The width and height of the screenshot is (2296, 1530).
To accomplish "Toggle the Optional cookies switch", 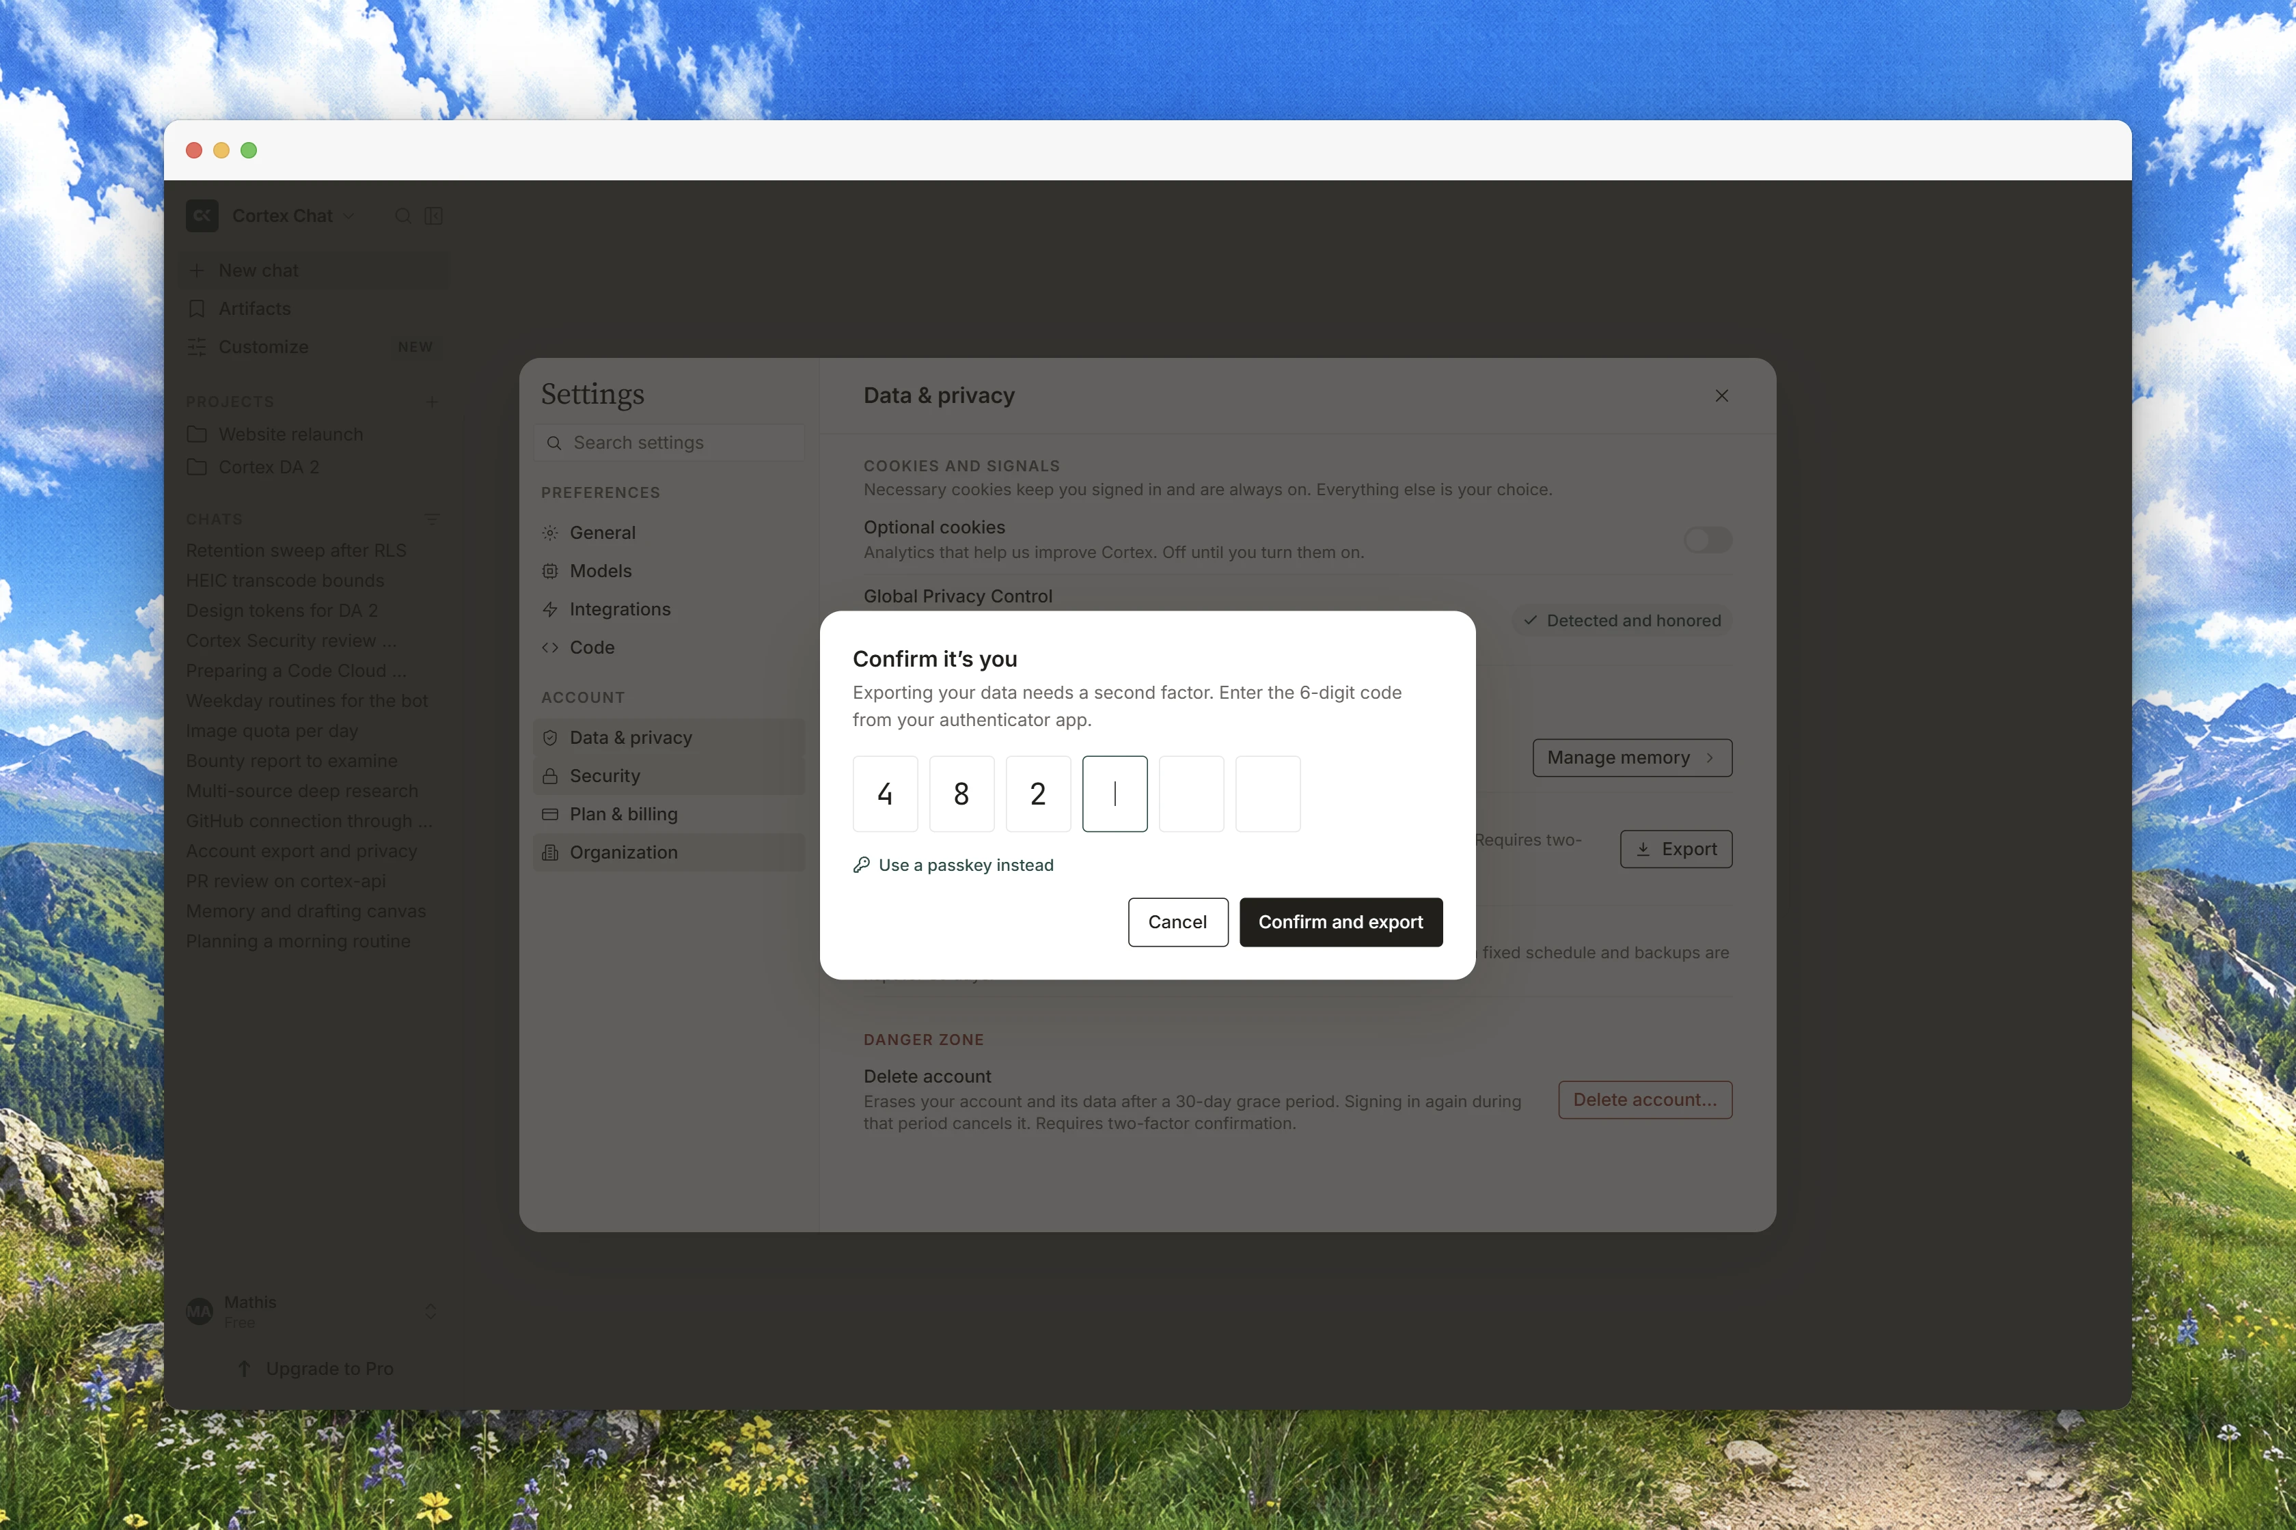I will coord(1708,540).
